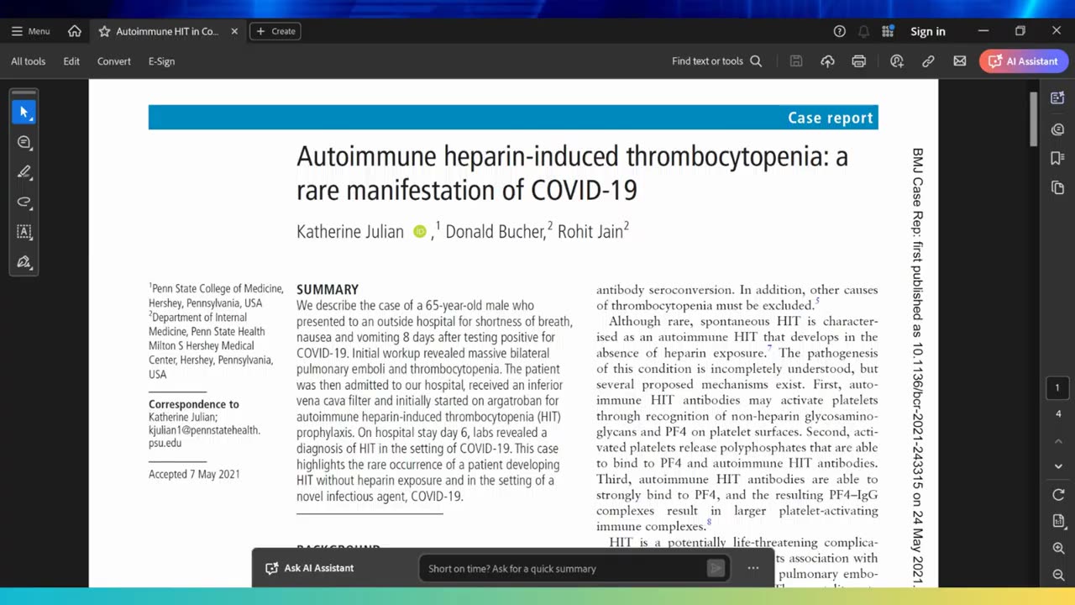Screen dimensions: 1075x605
Task: Click the 'Accepted 7 May 2021' text
Action: coord(194,474)
